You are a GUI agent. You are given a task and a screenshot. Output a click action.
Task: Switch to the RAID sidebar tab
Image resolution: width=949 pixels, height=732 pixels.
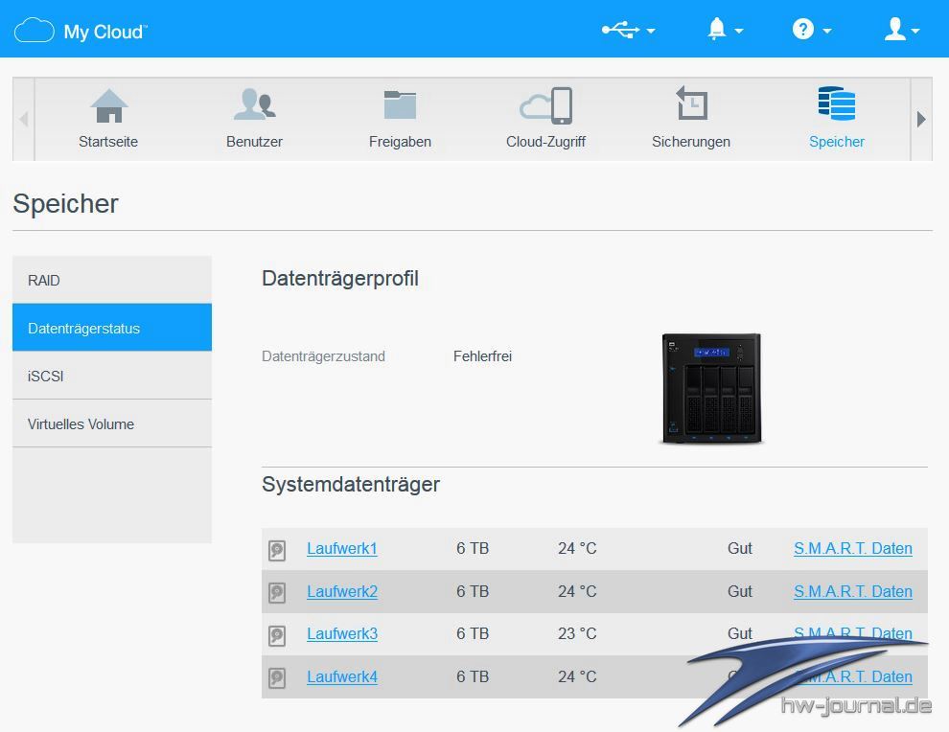[111, 280]
